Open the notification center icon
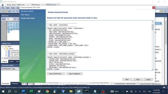168x94 pixels. (164, 91)
